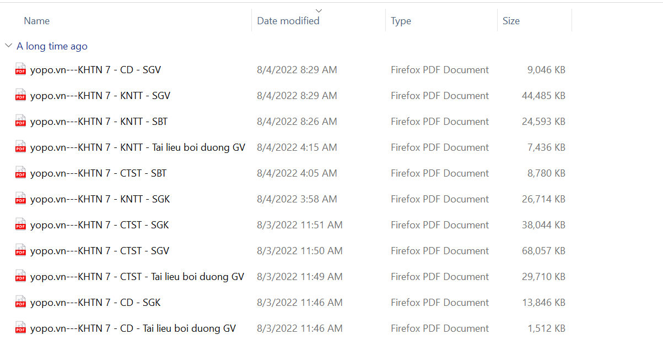Select file name yopo.vn---KHTN 7 - CTST - SGK
The height and width of the screenshot is (351, 663).
(99, 225)
